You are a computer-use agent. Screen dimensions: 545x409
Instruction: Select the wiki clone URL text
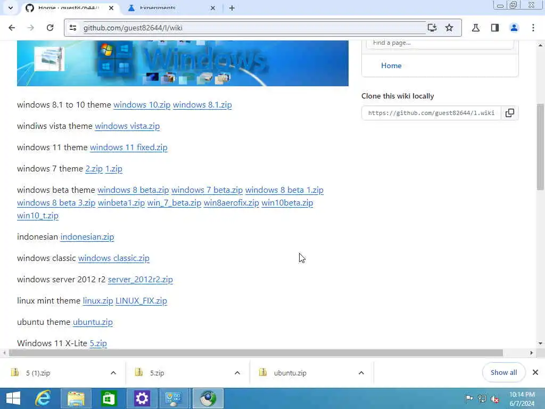(431, 113)
